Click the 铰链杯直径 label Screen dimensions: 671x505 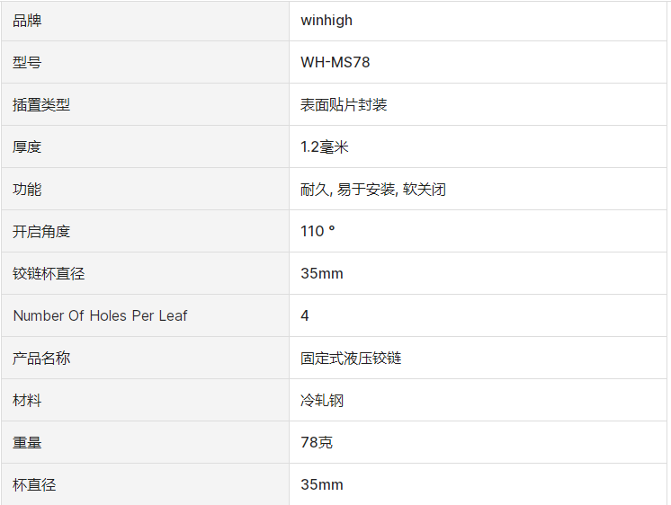point(49,274)
